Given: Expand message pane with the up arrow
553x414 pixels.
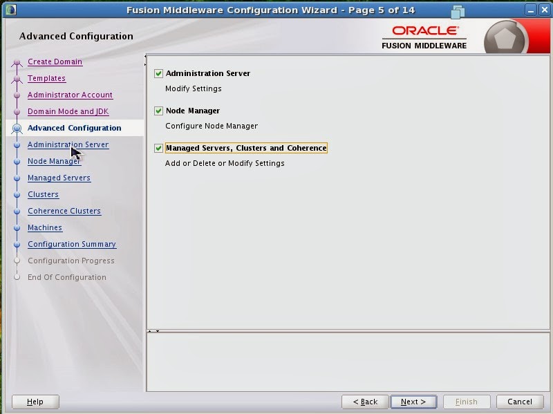Looking at the screenshot, I should pos(150,331).
